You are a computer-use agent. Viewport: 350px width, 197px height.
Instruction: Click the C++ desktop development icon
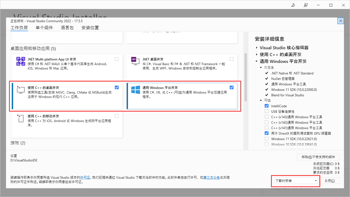point(21,90)
